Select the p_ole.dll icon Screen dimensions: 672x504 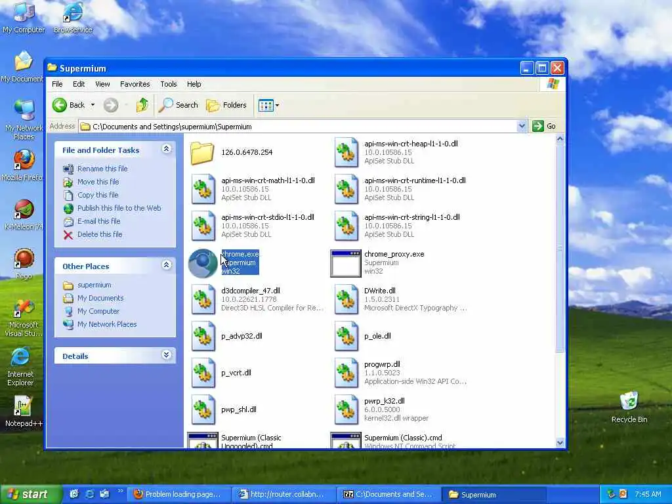[x=346, y=337]
